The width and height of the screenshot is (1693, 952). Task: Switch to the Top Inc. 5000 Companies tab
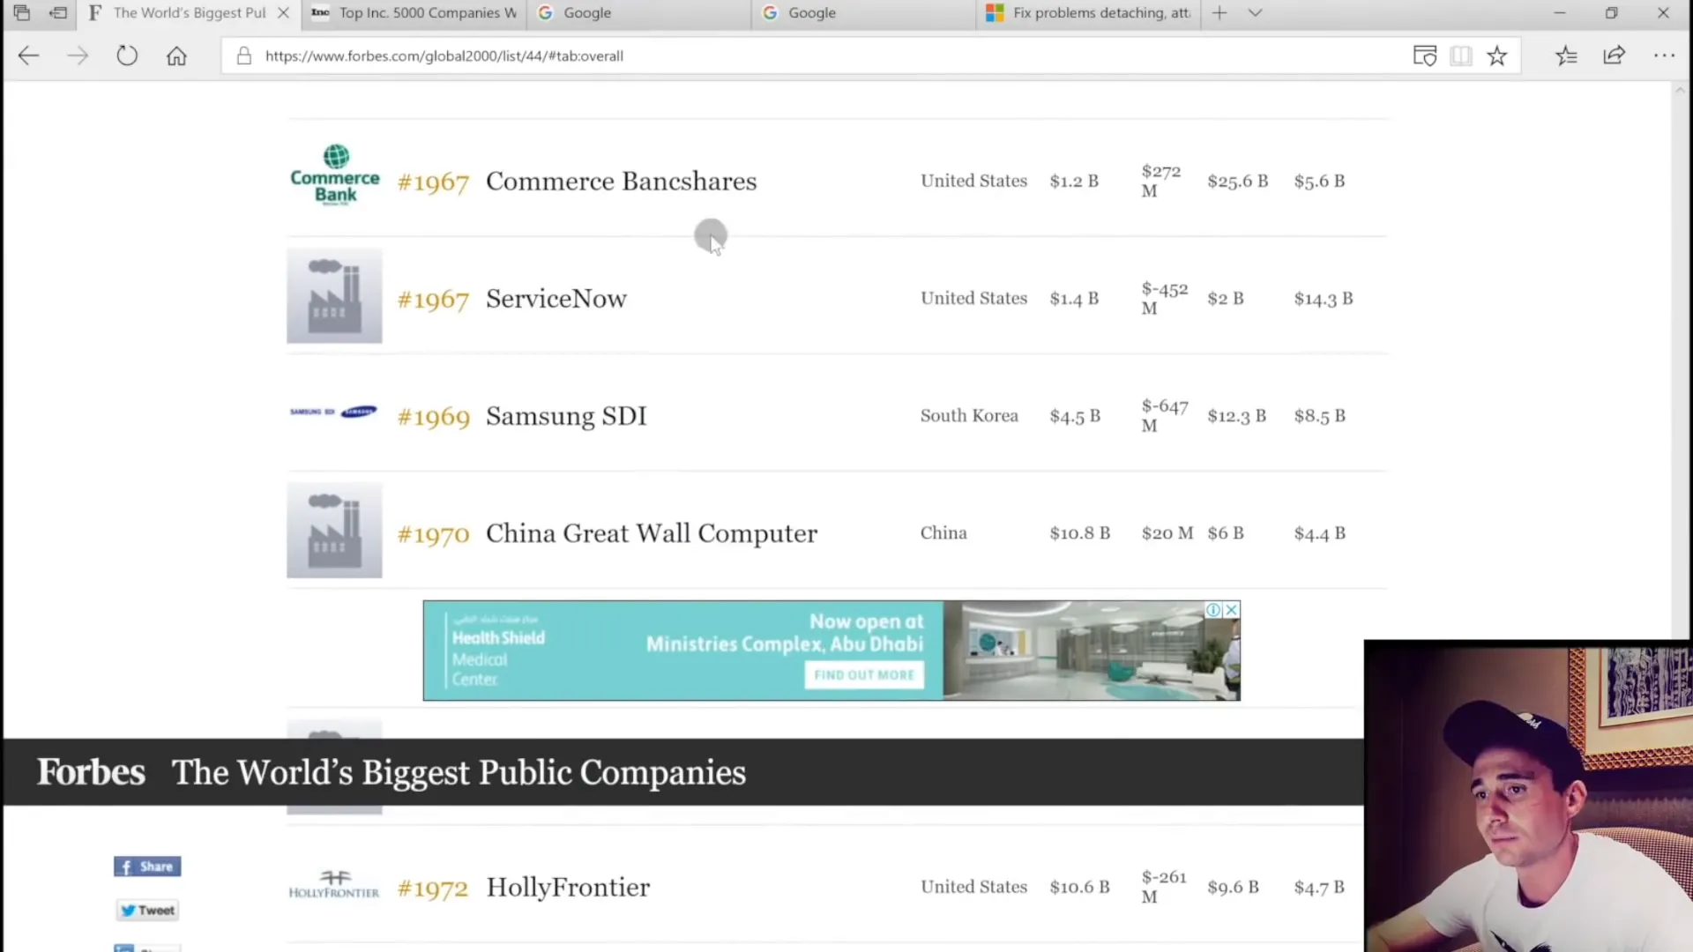tap(414, 12)
